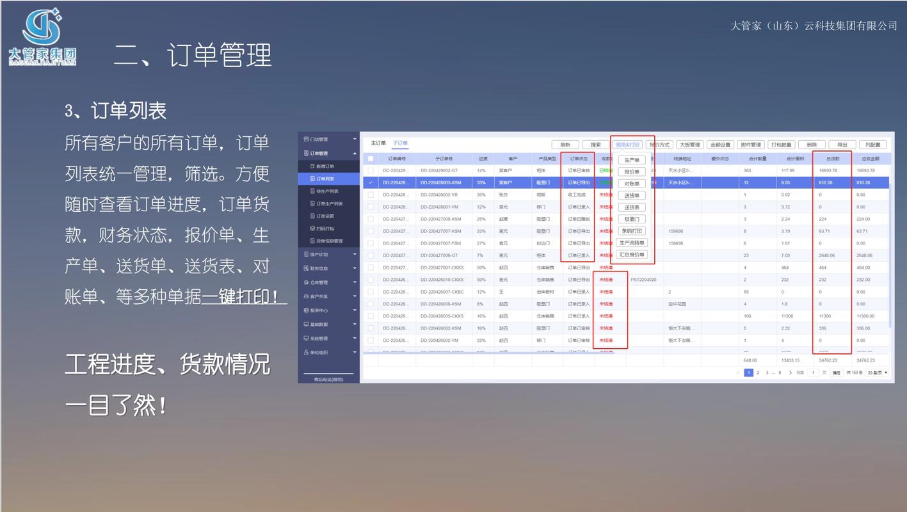This screenshot has width=907, height=512.
Task: Expand 基础数据 with its dropdown arrow
Action: tap(355, 324)
